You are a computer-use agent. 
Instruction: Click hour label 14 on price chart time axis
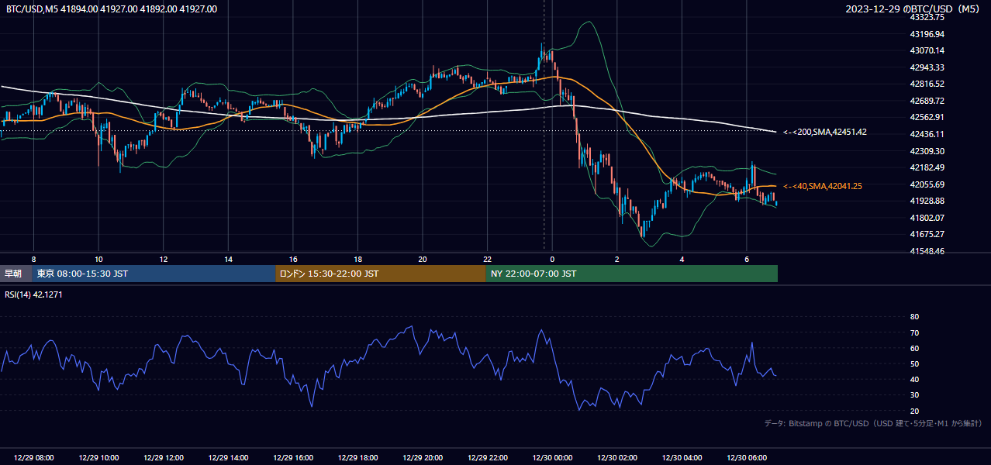(x=228, y=259)
